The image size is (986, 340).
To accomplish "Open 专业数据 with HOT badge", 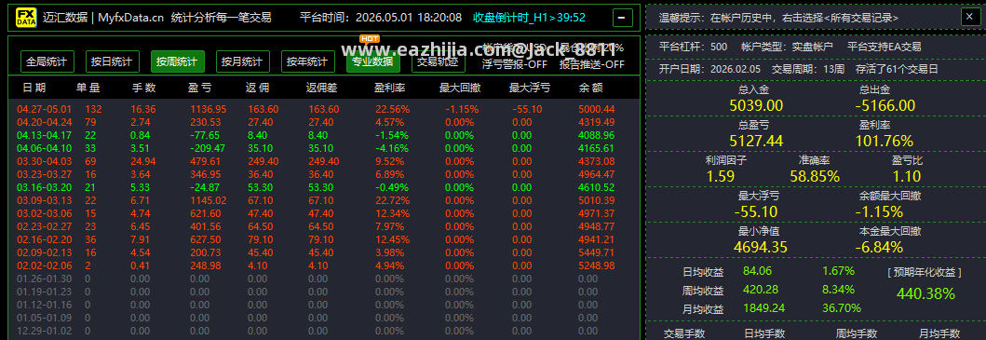I will pyautogui.click(x=373, y=61).
